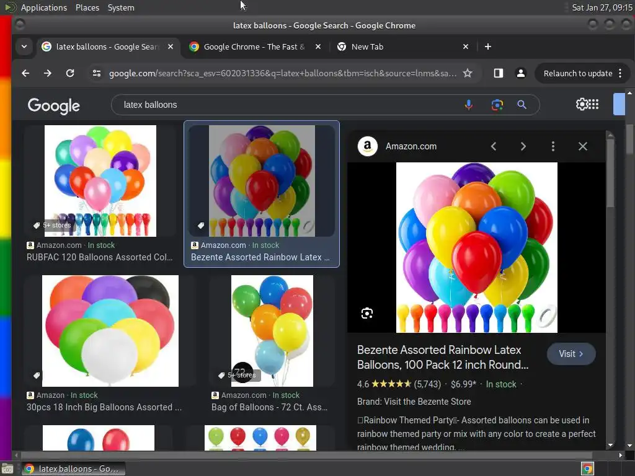Open the Google apps grid
This screenshot has height=476, width=635.
(x=593, y=104)
